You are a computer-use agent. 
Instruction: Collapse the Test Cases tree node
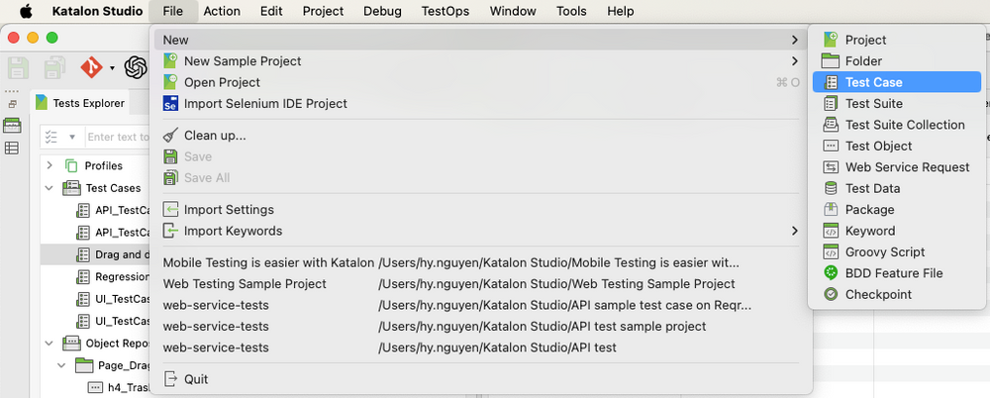[x=49, y=188]
